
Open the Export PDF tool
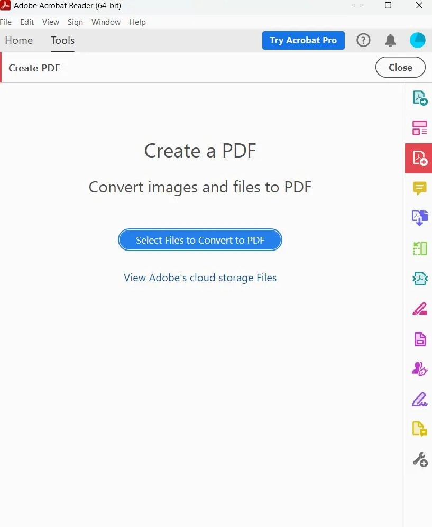point(418,97)
